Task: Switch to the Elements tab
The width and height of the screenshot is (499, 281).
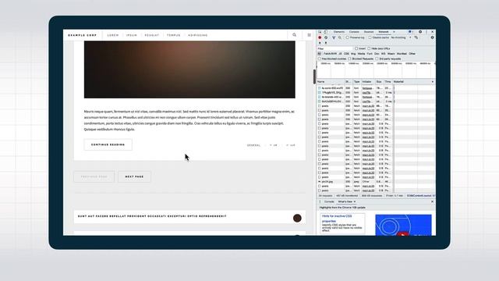Action: click(x=339, y=32)
